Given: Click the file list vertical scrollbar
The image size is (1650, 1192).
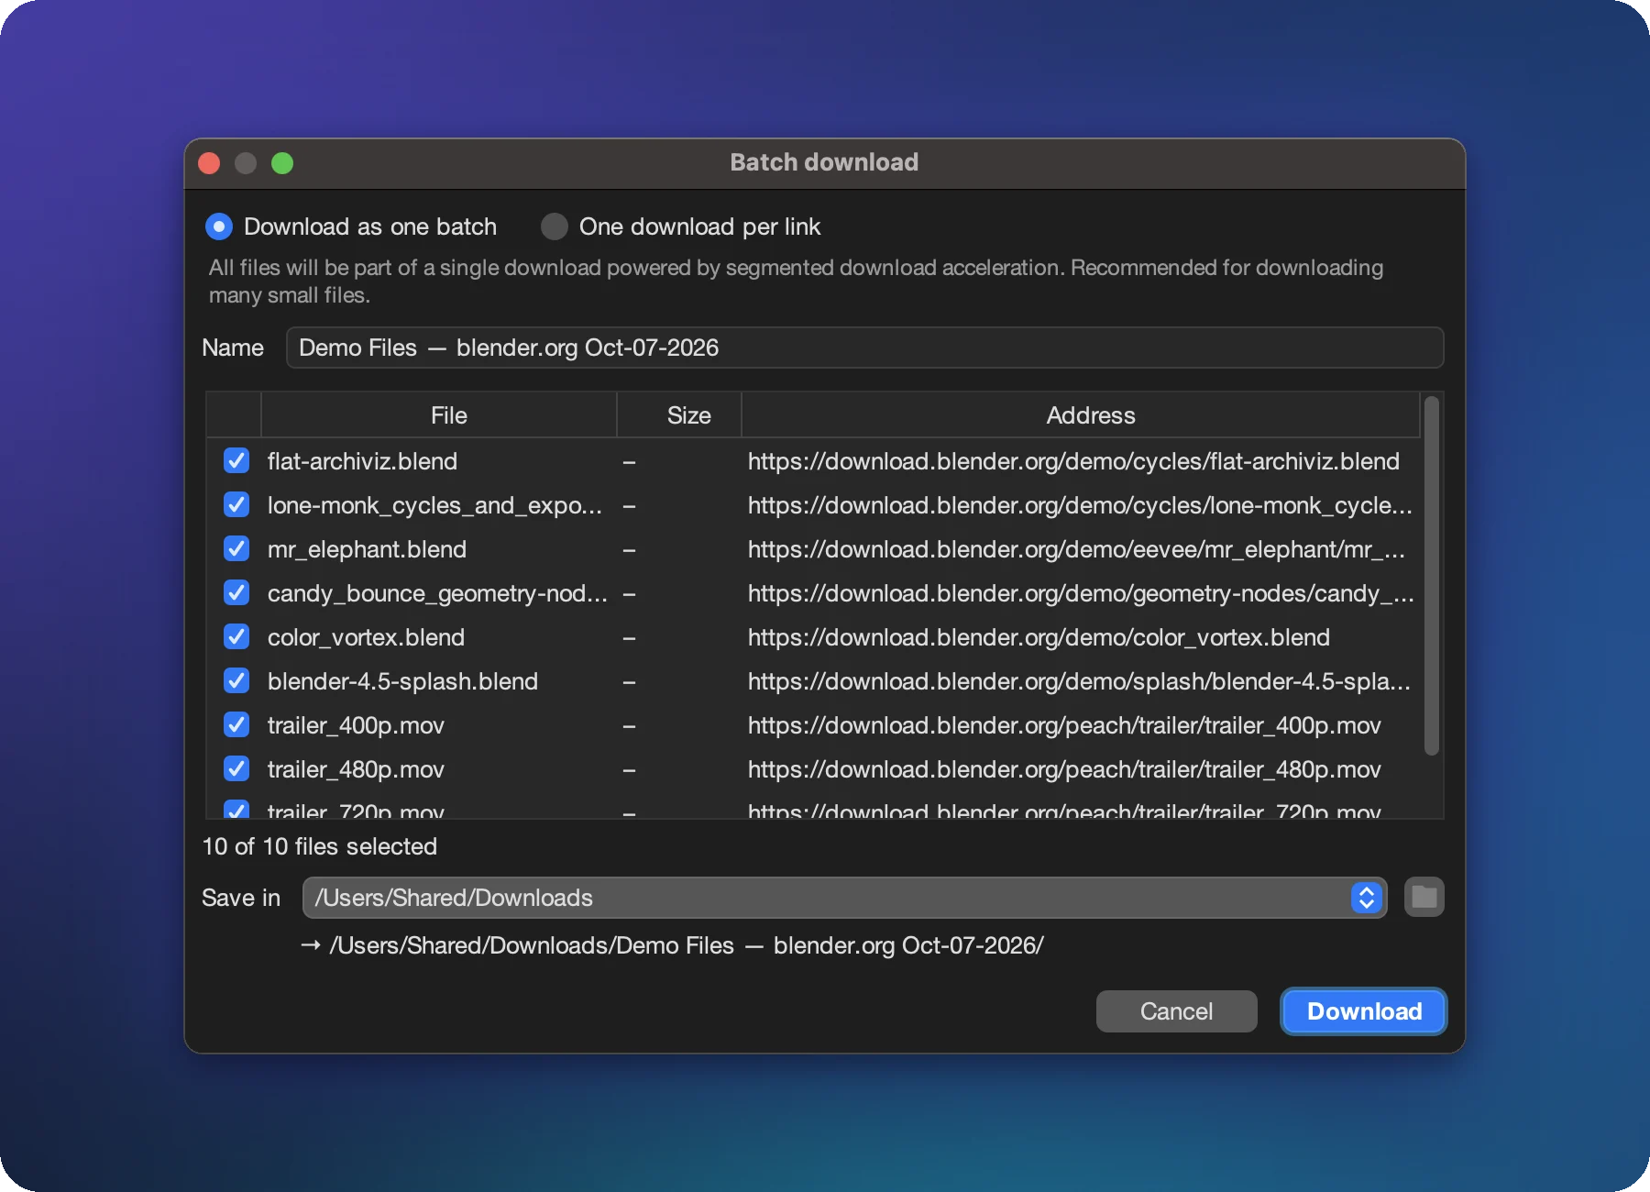Looking at the screenshot, I should (1432, 576).
